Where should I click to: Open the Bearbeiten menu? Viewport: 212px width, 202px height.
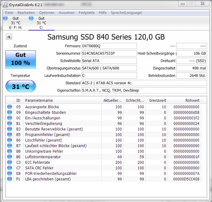[x=26, y=13]
